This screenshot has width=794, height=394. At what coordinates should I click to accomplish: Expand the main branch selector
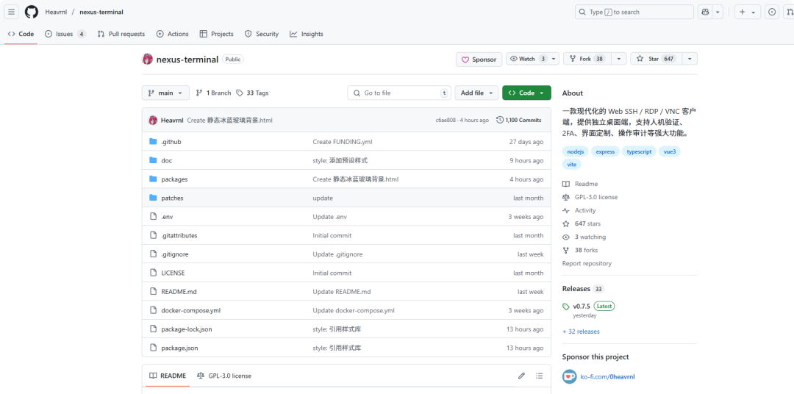[165, 93]
